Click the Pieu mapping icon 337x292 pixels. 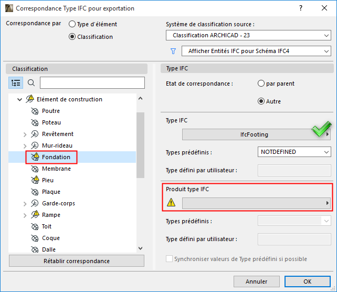(35, 180)
